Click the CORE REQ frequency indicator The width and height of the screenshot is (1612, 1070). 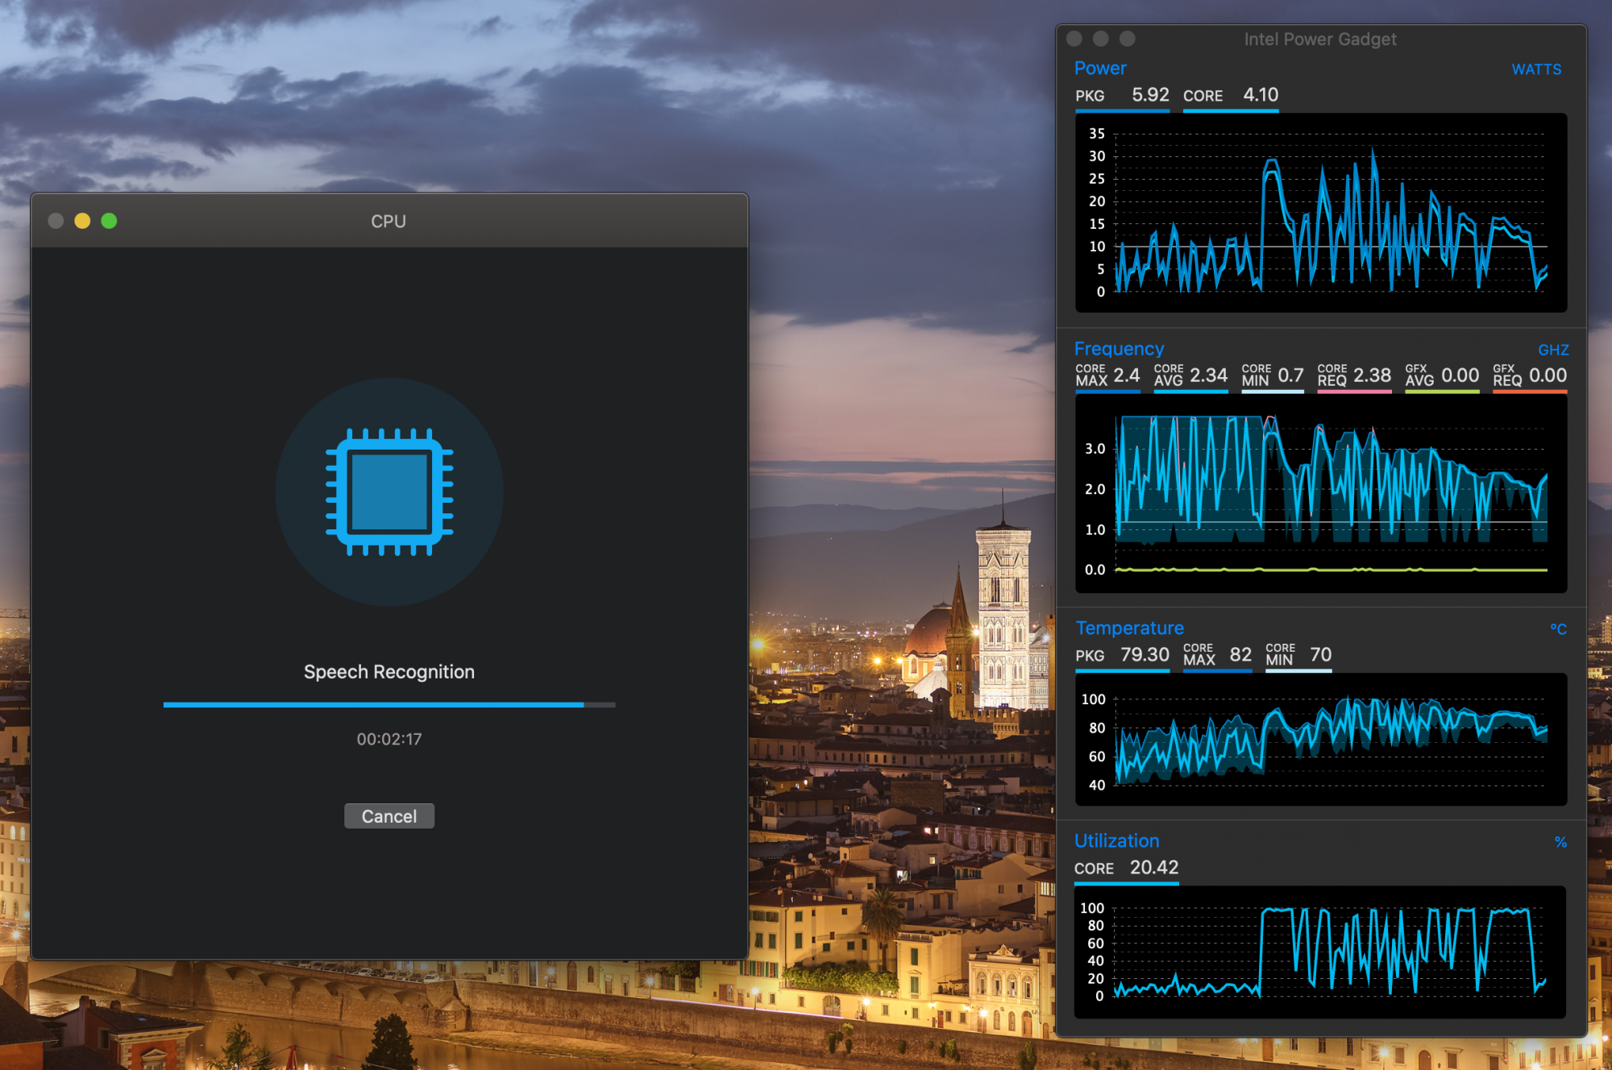tap(1354, 375)
